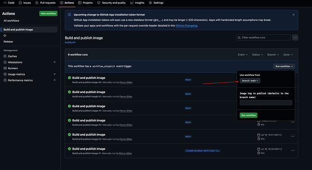This screenshot has height=170, width=312.
Task: Open workflow options ellipsis menu
Action: 295,38
